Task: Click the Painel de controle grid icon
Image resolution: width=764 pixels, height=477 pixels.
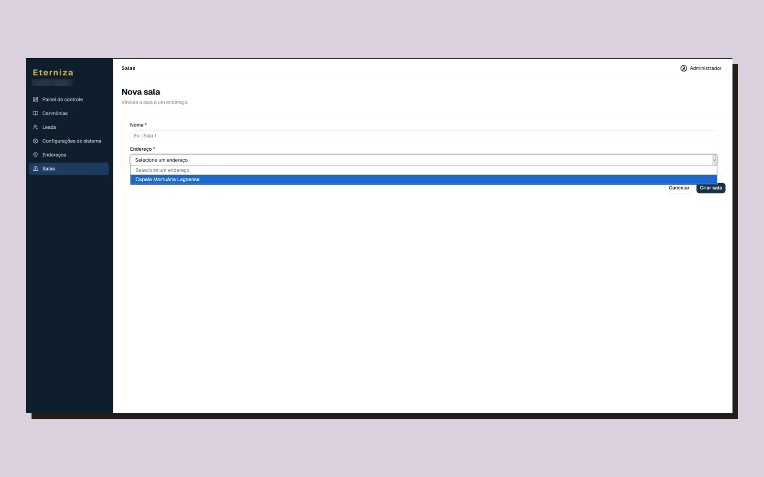Action: coord(35,100)
